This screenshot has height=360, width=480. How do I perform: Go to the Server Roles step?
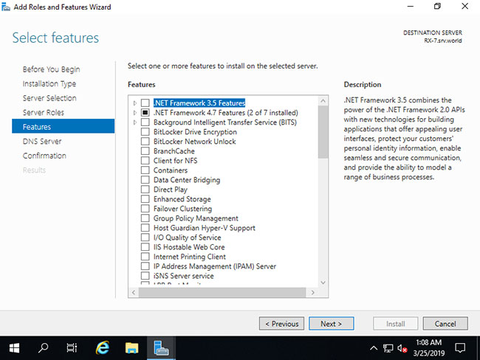pyautogui.click(x=43, y=112)
